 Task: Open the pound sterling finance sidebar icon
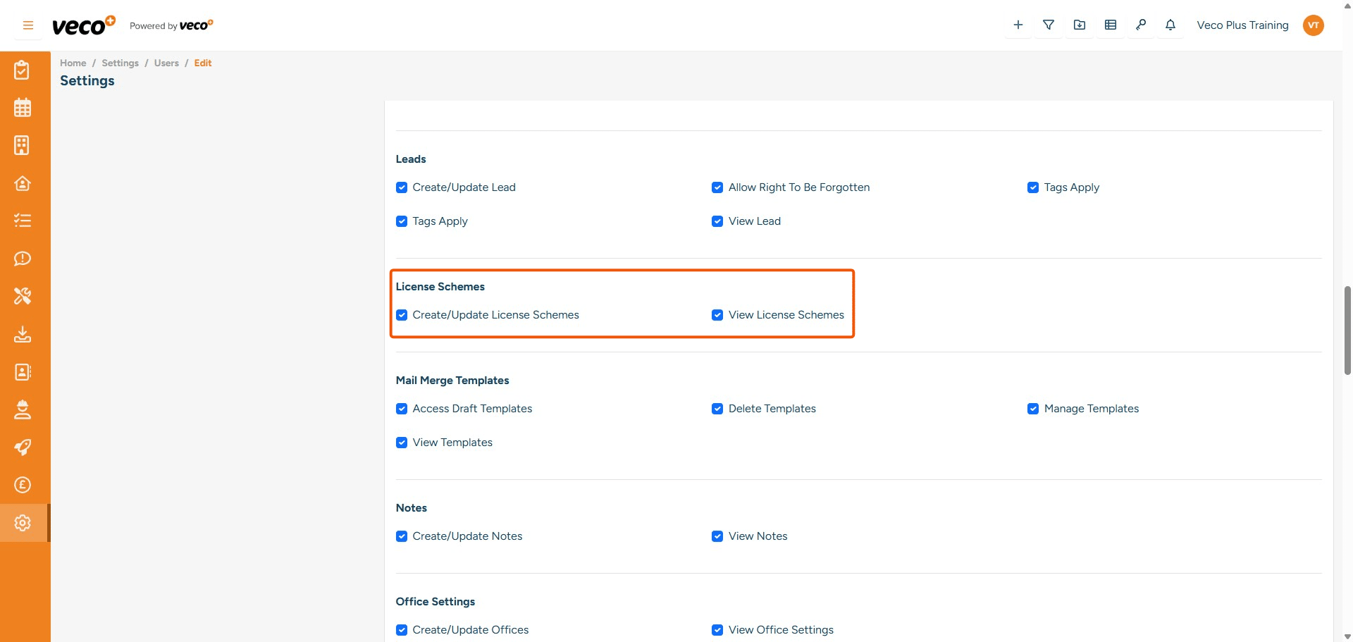(23, 485)
